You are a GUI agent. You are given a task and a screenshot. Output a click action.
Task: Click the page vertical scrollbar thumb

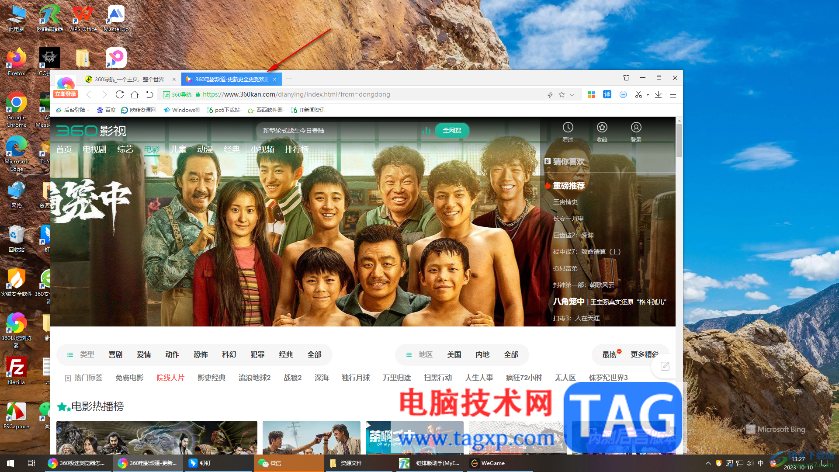pyautogui.click(x=679, y=140)
